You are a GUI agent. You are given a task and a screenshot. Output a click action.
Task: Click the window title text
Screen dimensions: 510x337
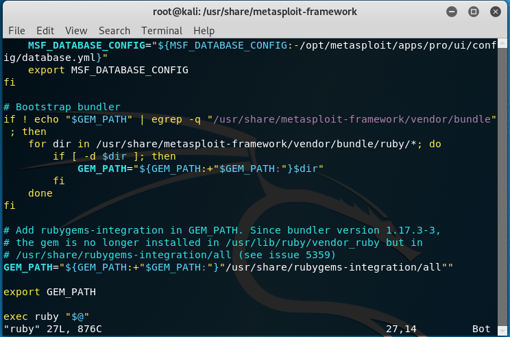tap(255, 12)
